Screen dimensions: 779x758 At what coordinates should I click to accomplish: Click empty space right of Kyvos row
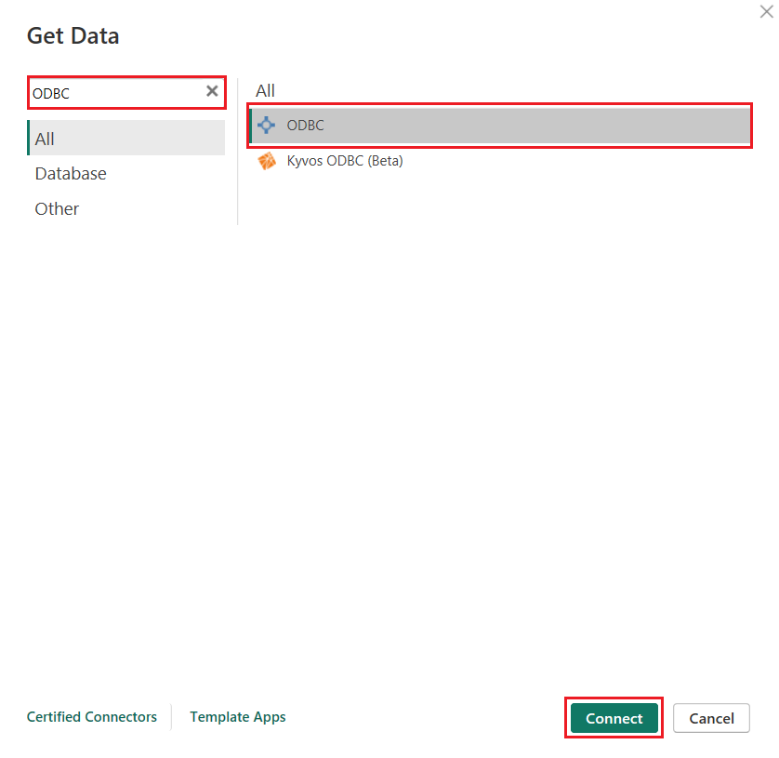[x=576, y=161]
